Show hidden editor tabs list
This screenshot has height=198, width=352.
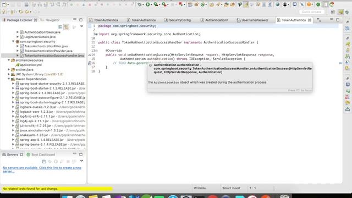(319, 20)
